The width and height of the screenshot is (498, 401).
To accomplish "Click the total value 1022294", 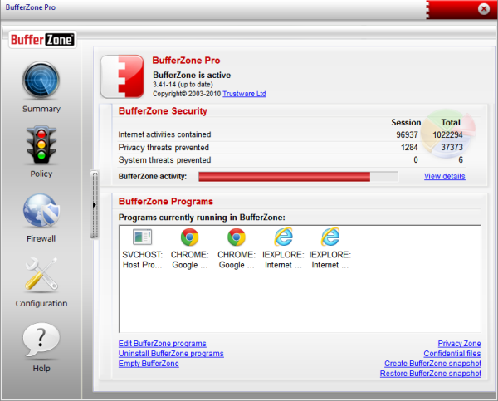I will point(447,134).
